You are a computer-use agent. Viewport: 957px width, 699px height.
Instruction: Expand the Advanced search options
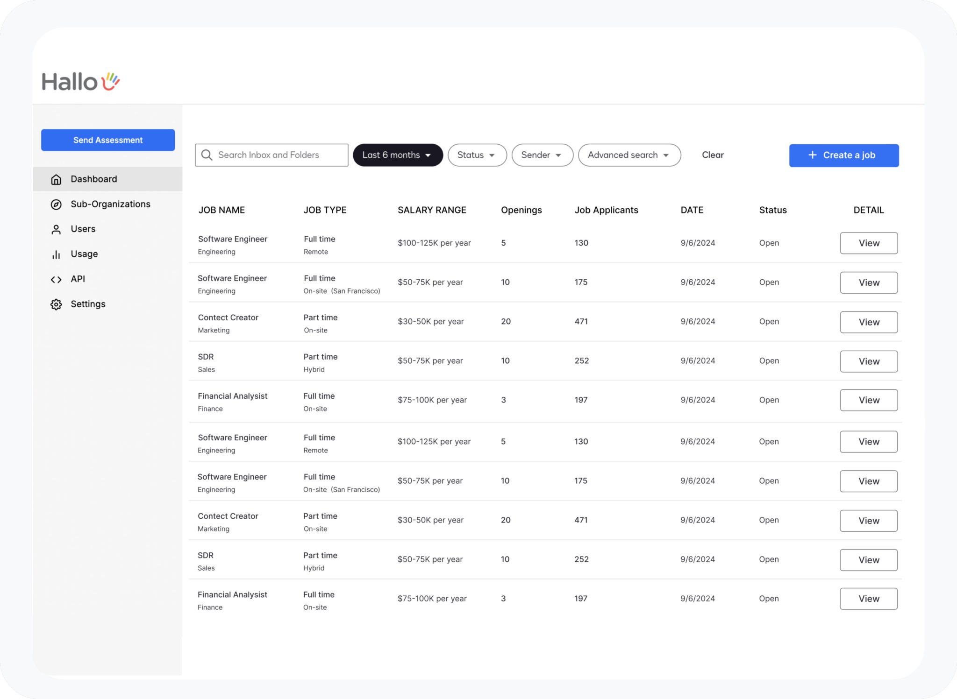[628, 155]
